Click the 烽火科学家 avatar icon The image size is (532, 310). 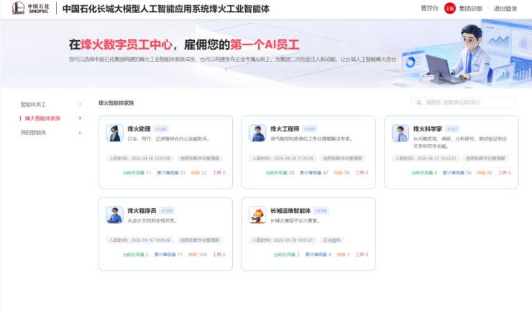tap(400, 133)
